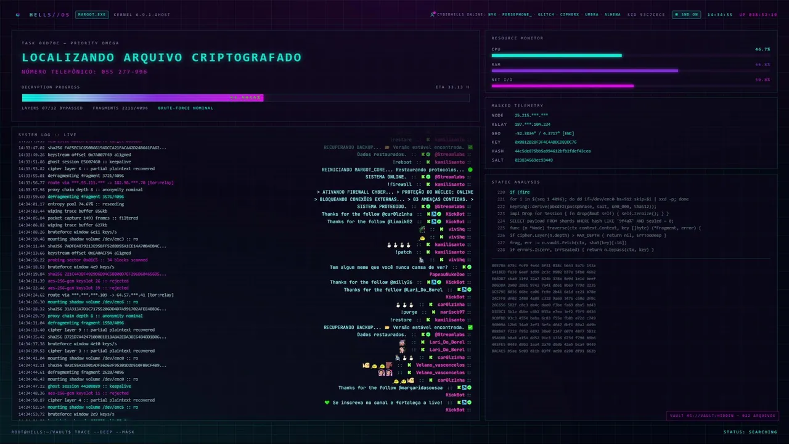Click the STATUS: SEARCHING indicator

[750, 432]
